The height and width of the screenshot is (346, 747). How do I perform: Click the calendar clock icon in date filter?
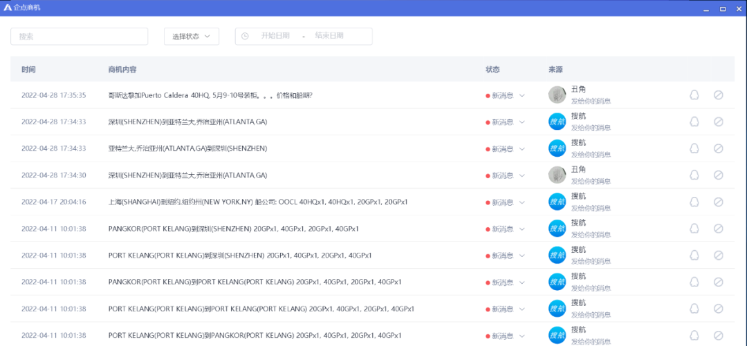245,36
